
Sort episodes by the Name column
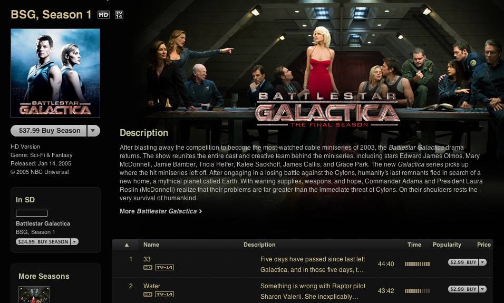click(x=151, y=245)
